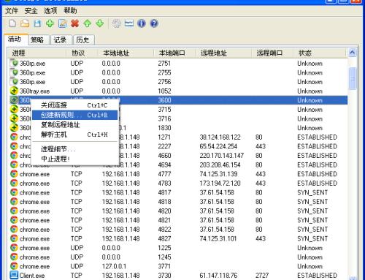365x280 pixels.
Task: Sort by the 本地地址 column header
Action: coord(126,53)
